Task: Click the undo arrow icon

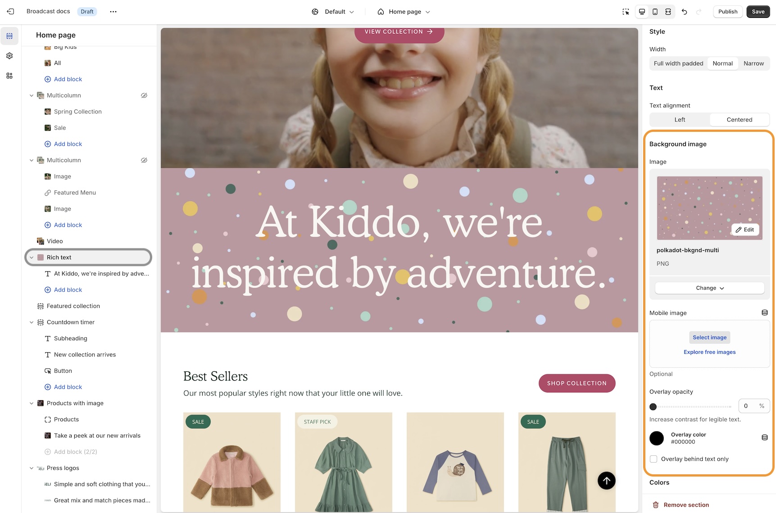Action: coord(684,12)
